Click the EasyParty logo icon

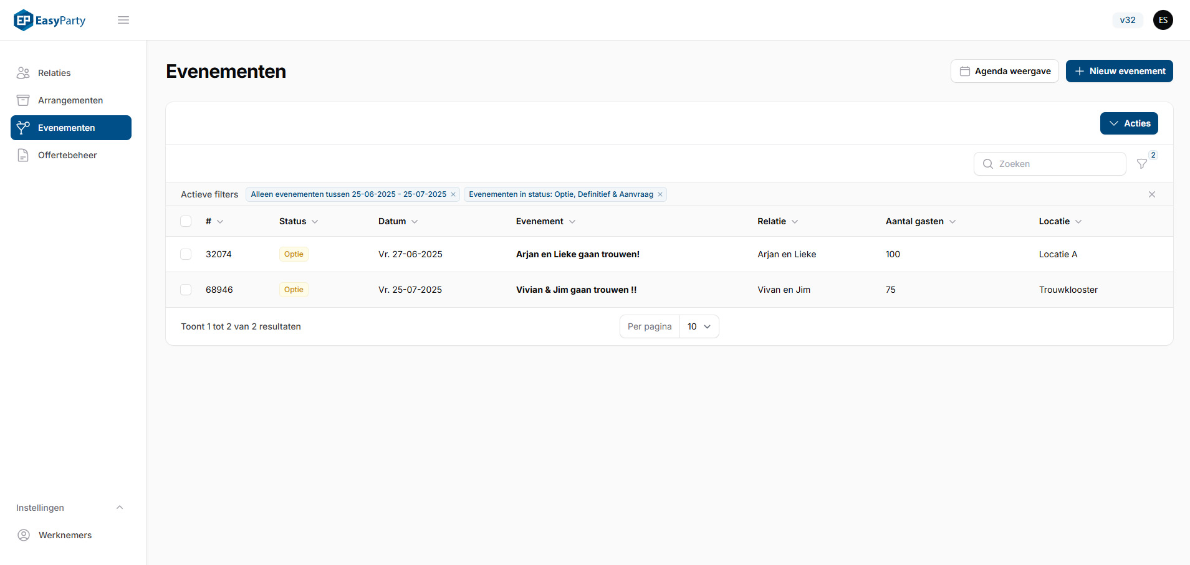(23, 20)
